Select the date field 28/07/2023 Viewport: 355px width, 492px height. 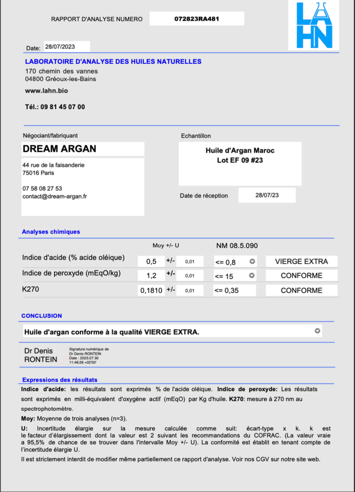67,47
